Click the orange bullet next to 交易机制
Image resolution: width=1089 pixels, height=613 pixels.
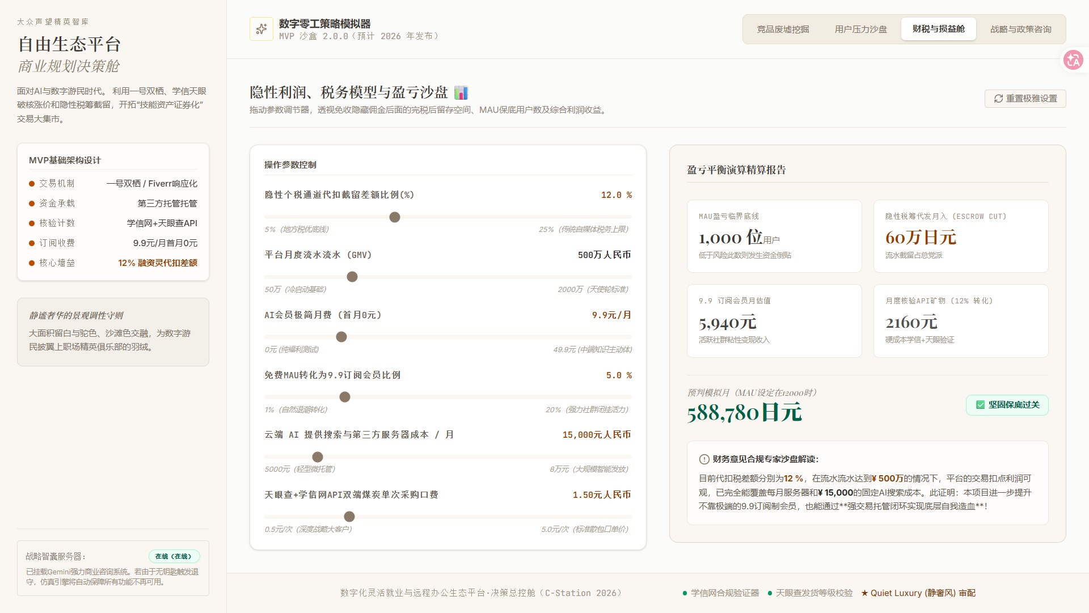click(x=32, y=184)
